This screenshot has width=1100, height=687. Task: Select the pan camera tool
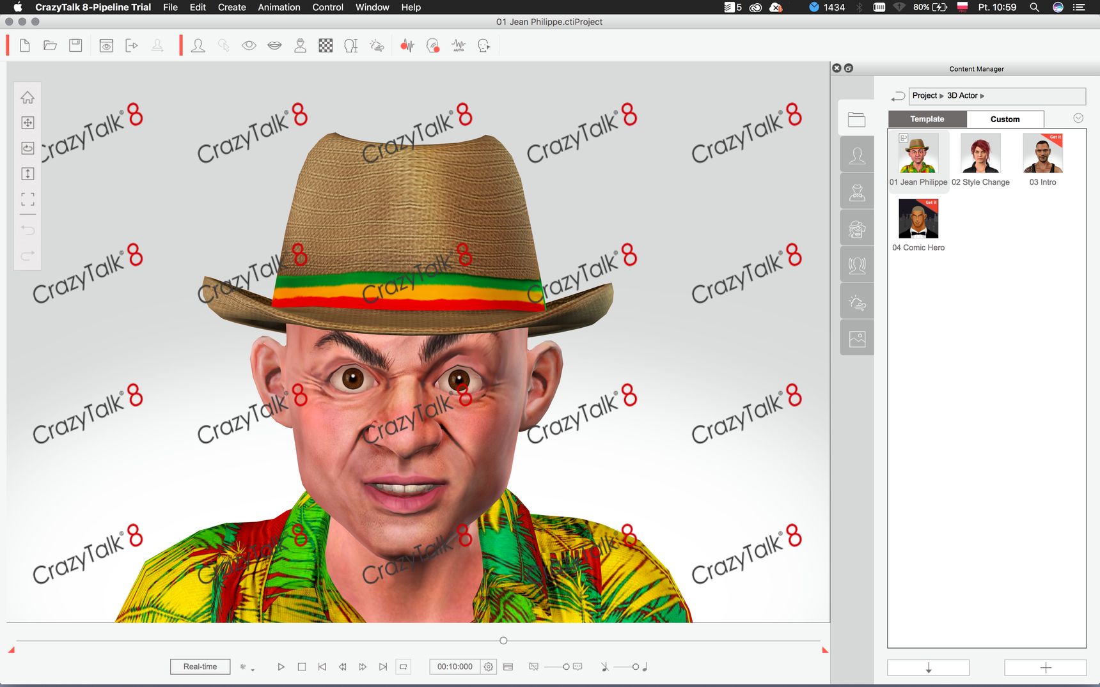click(x=27, y=123)
